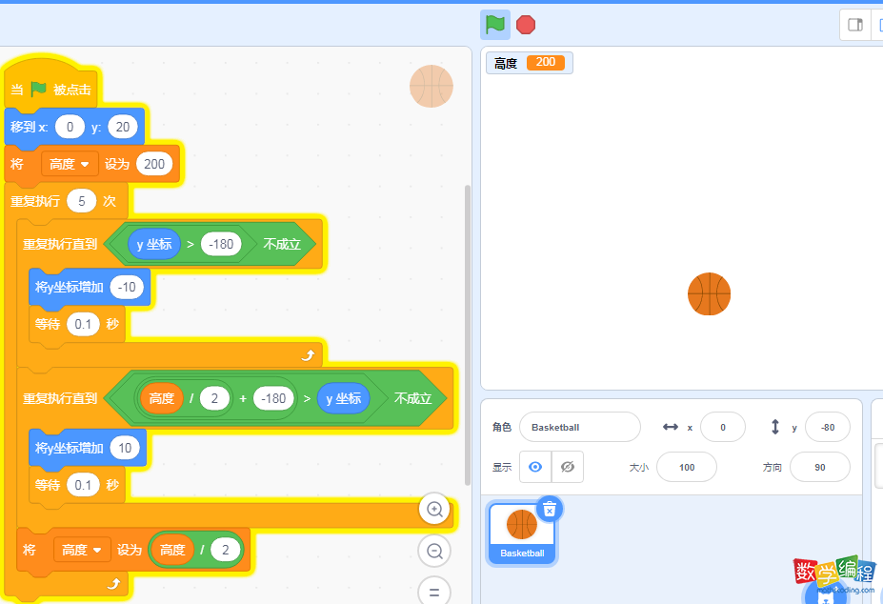Delete the Basketball sprite with trash icon
Viewport: 883px width, 604px height.
click(549, 509)
